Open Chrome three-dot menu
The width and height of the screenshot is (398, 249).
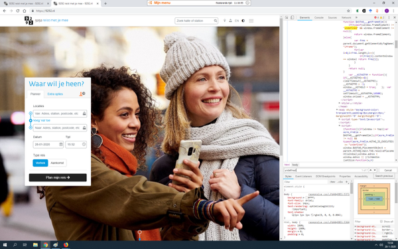tap(394, 11)
